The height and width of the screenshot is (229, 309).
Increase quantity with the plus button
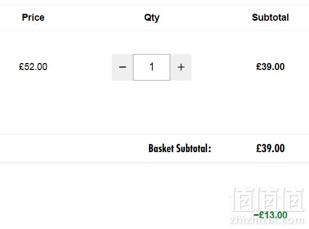coord(181,67)
